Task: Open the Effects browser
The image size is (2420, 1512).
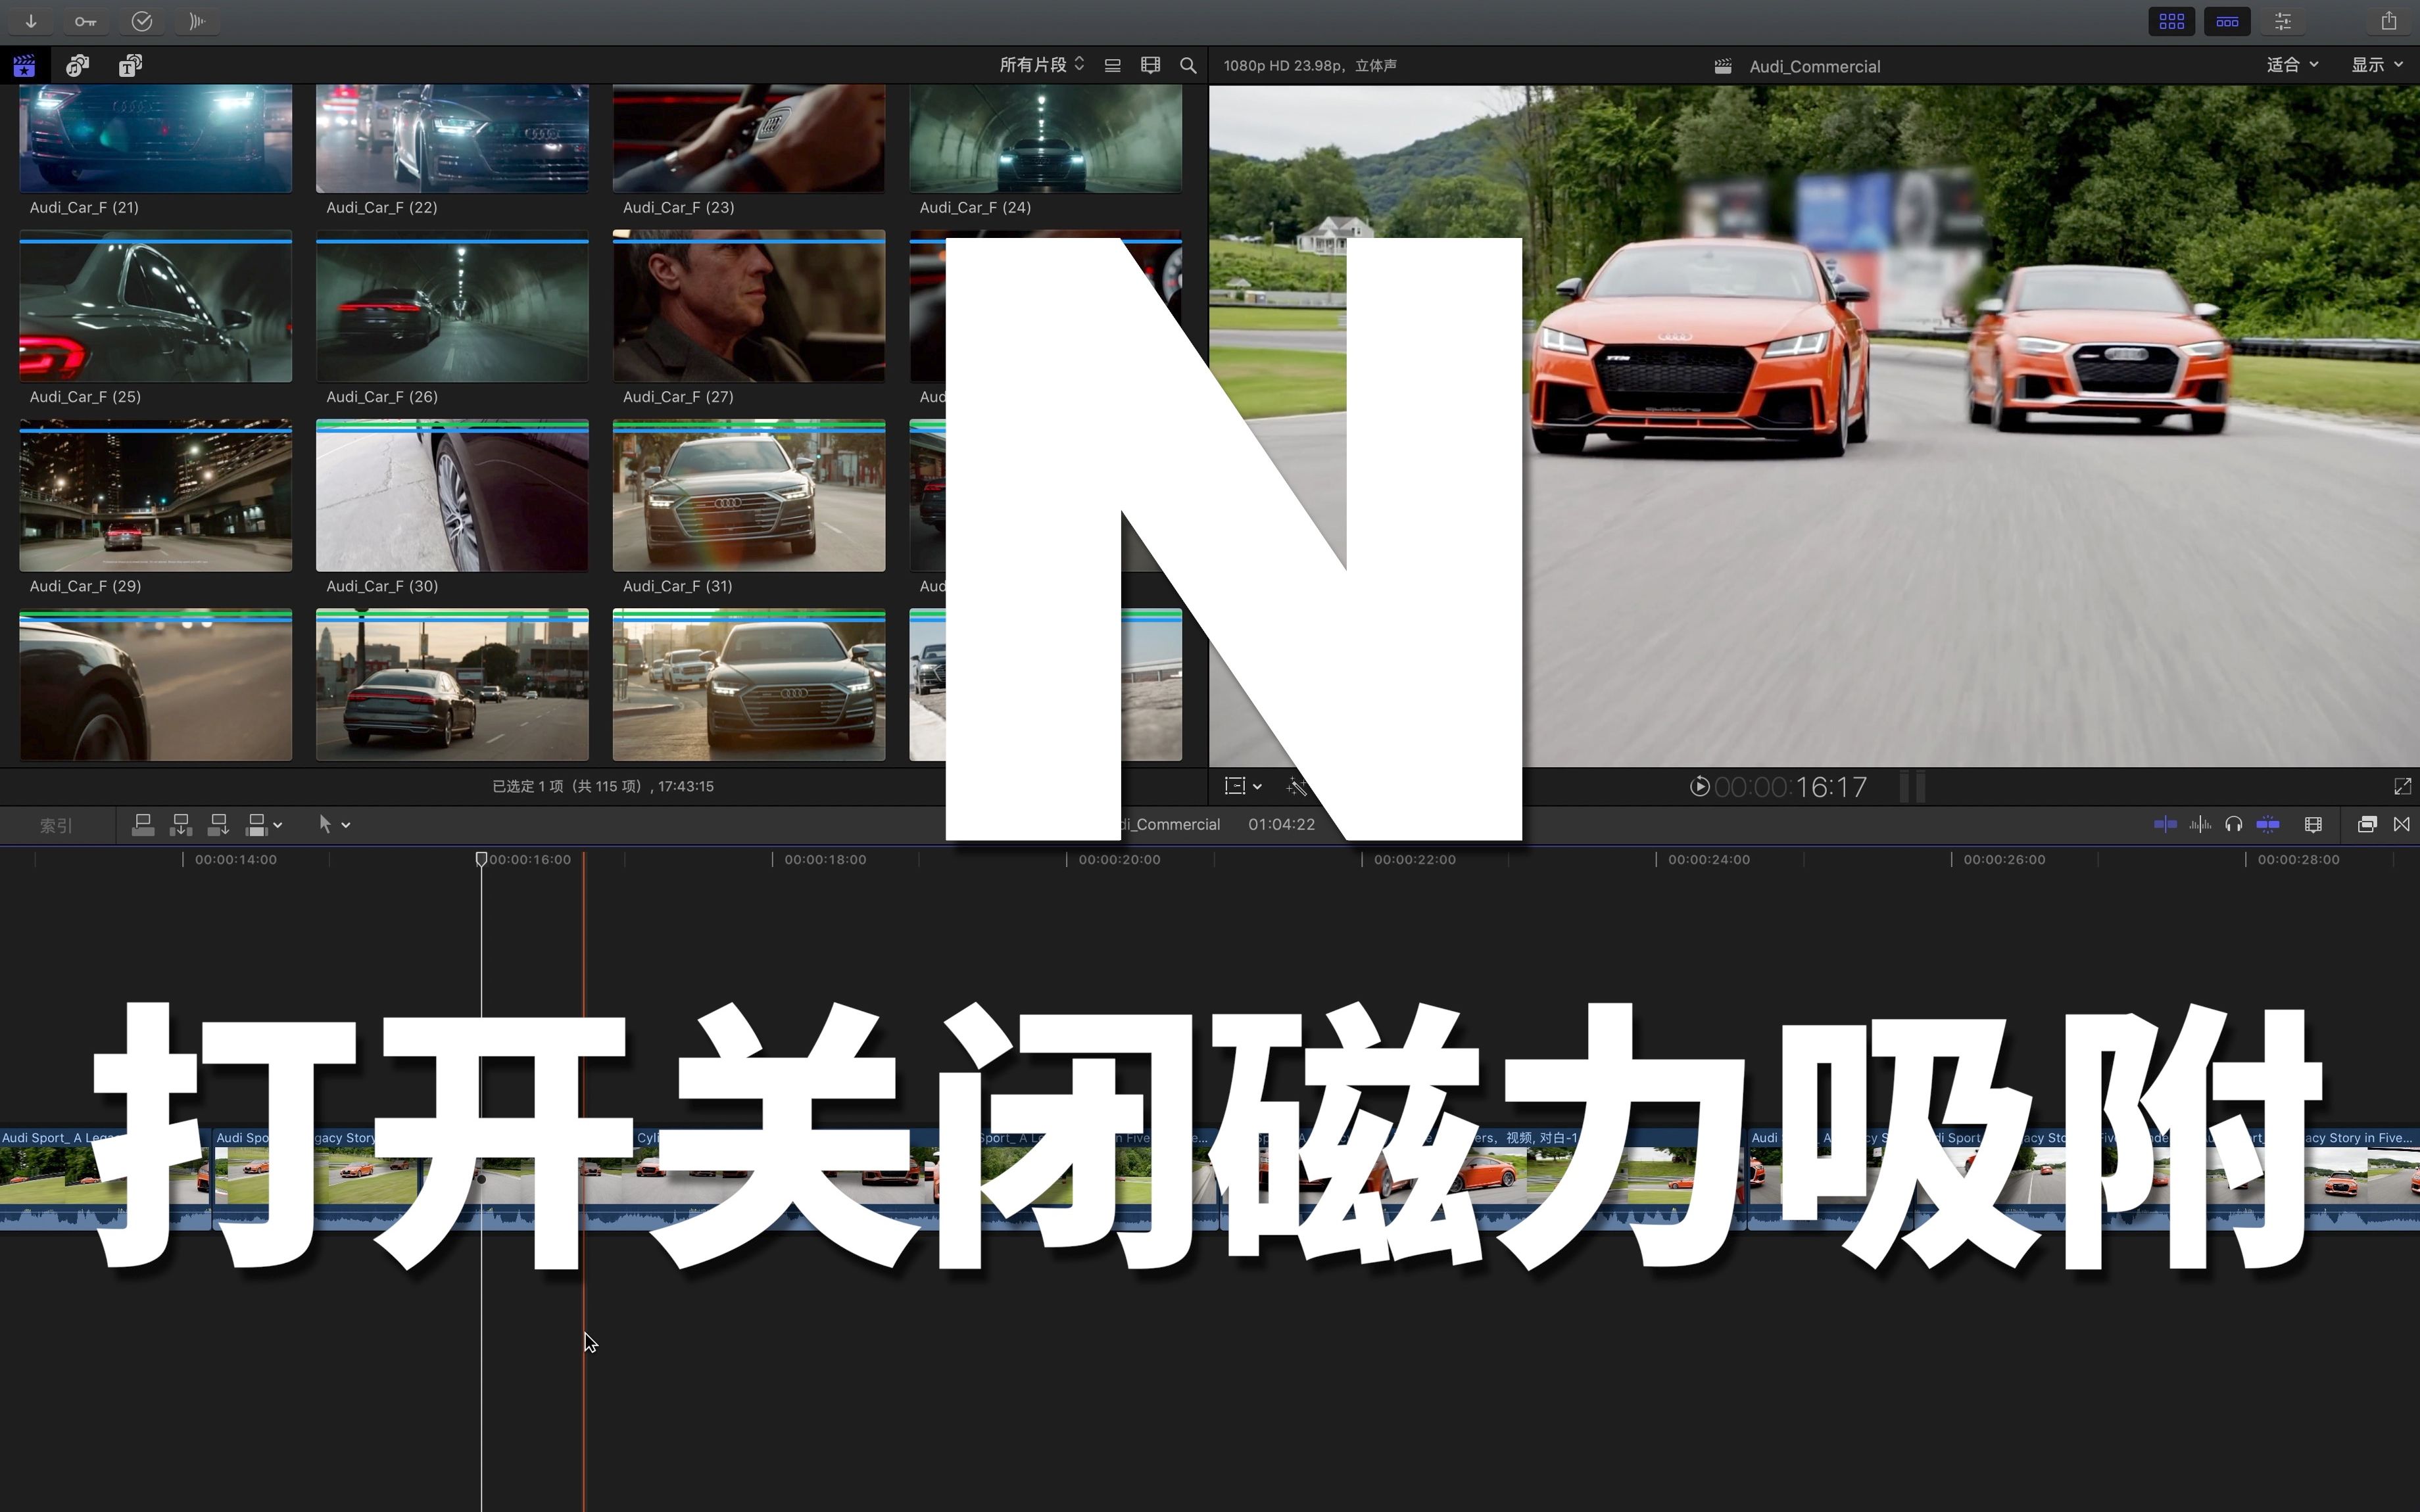Action: coord(2367,825)
